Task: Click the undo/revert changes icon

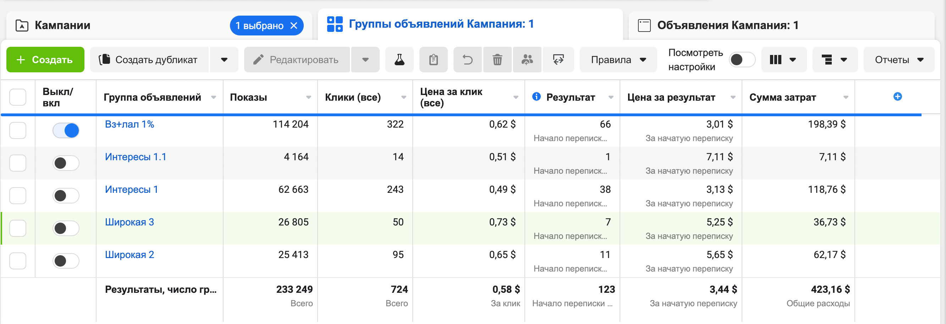Action: pos(467,60)
